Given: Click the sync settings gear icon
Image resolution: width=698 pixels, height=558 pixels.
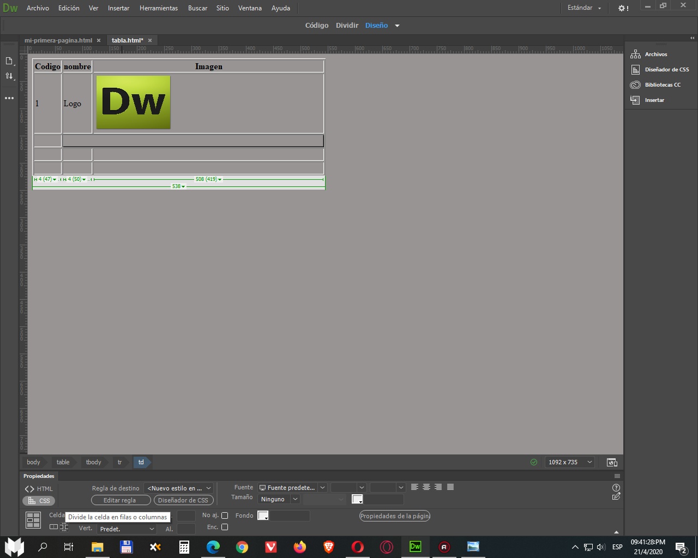Looking at the screenshot, I should point(623,8).
